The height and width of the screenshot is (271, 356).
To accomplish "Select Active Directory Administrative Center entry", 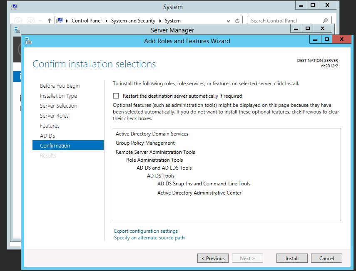I will point(199,193).
